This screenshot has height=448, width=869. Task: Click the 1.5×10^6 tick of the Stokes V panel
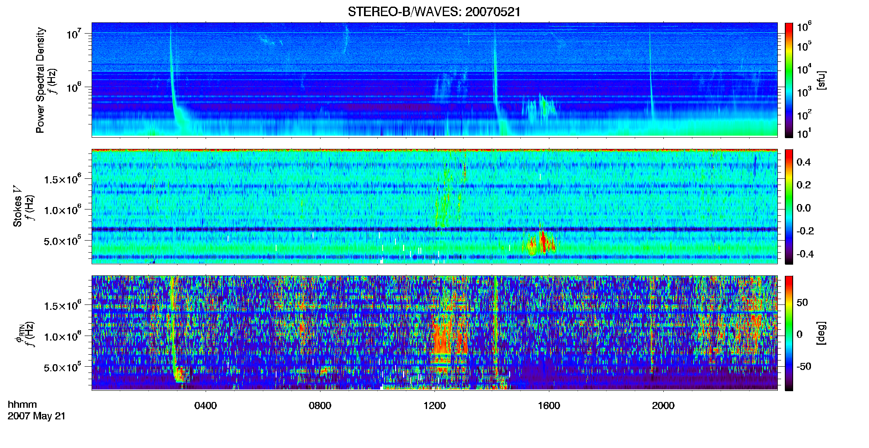63,179
